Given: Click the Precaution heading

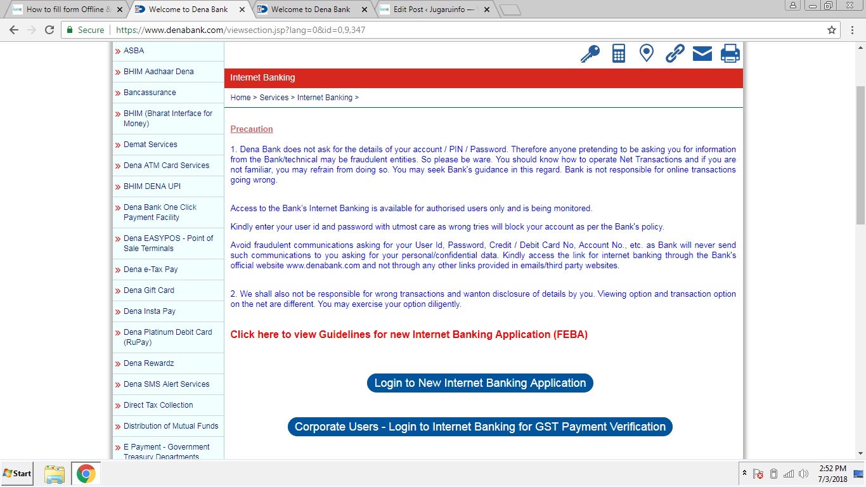Looking at the screenshot, I should pyautogui.click(x=252, y=129).
